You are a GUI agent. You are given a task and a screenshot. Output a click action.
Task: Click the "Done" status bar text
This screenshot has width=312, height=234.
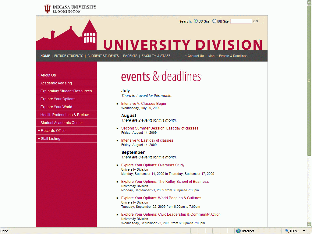pos(4,231)
